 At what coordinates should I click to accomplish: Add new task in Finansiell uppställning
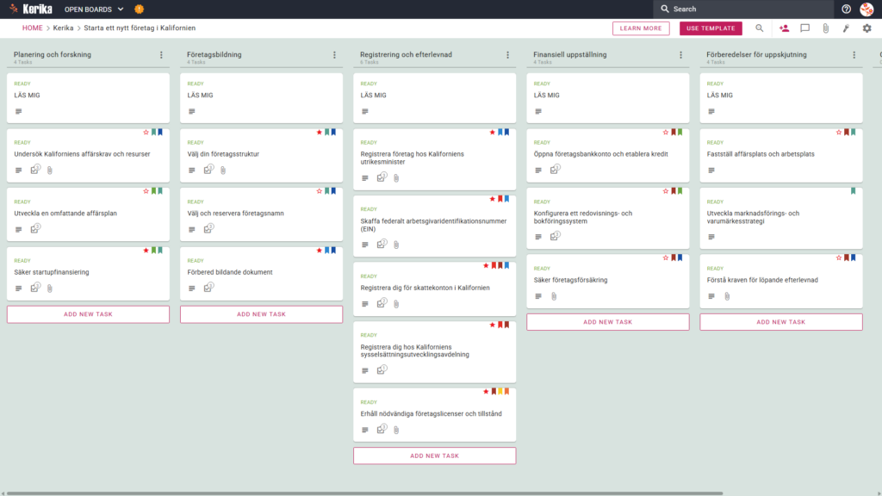point(607,322)
